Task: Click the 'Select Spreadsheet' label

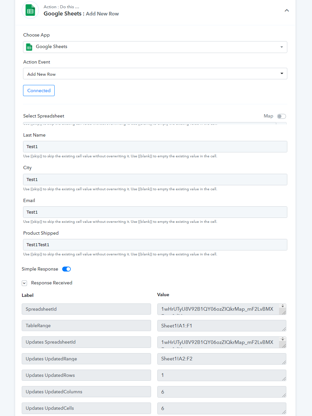Action: (44, 116)
